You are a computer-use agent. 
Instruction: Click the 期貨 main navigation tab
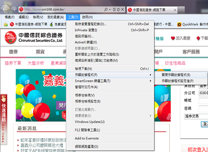[40, 52]
